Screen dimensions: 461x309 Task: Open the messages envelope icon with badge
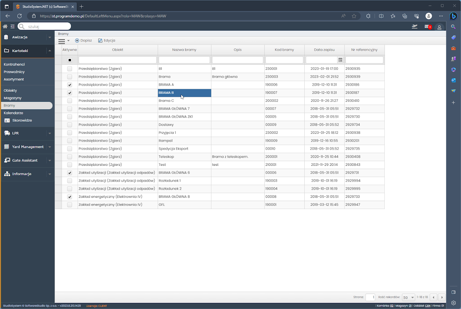click(427, 27)
